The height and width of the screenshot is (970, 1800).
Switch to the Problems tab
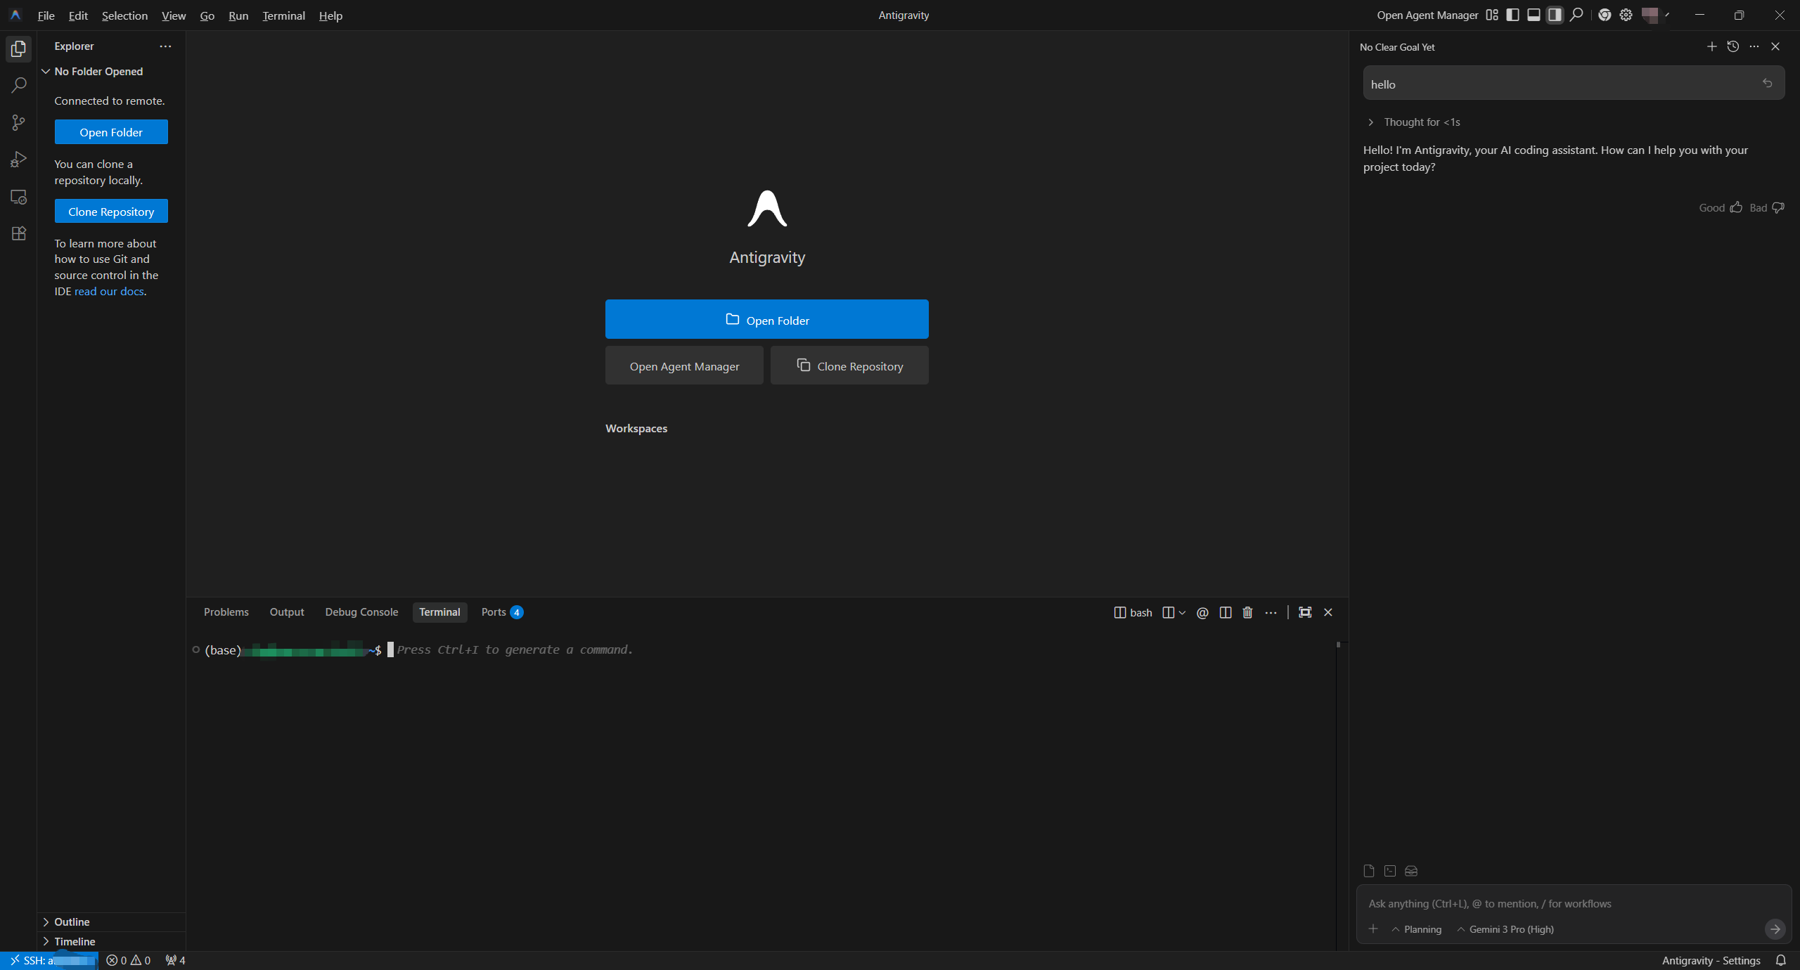(x=226, y=612)
